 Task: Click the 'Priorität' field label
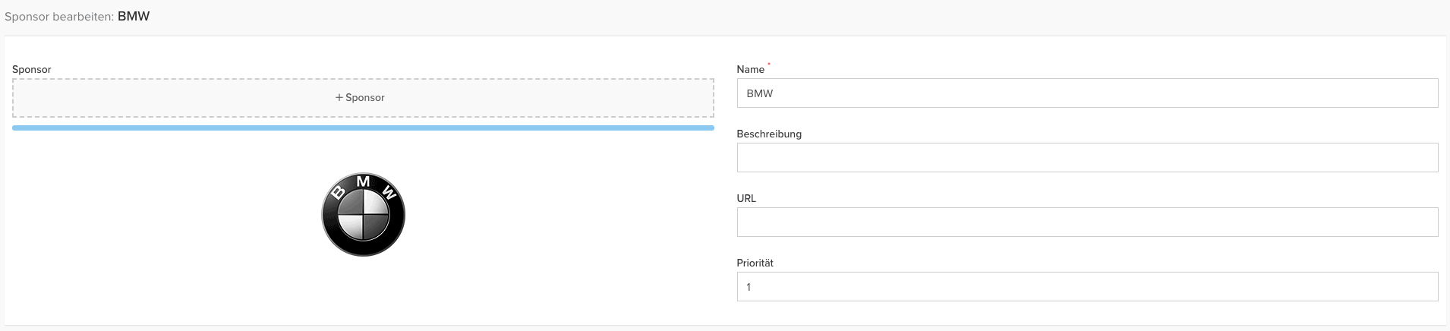[755, 263]
